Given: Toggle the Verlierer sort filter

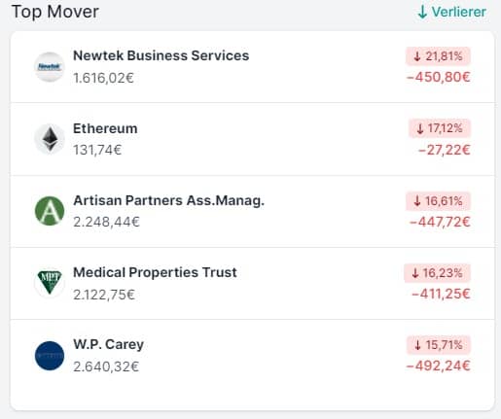Looking at the screenshot, I should 451,12.
